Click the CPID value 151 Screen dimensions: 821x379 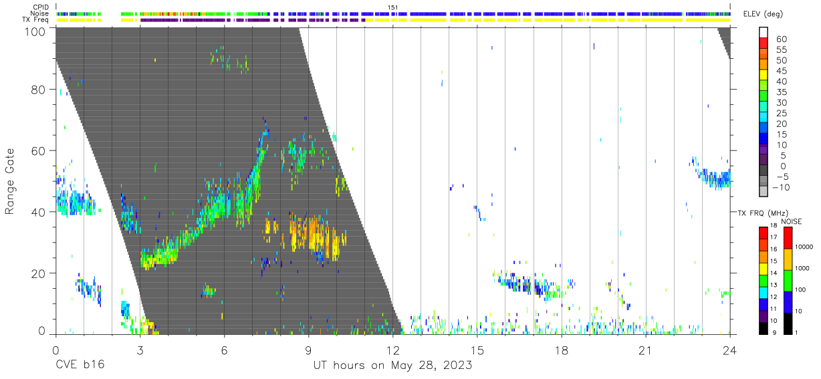tap(393, 7)
